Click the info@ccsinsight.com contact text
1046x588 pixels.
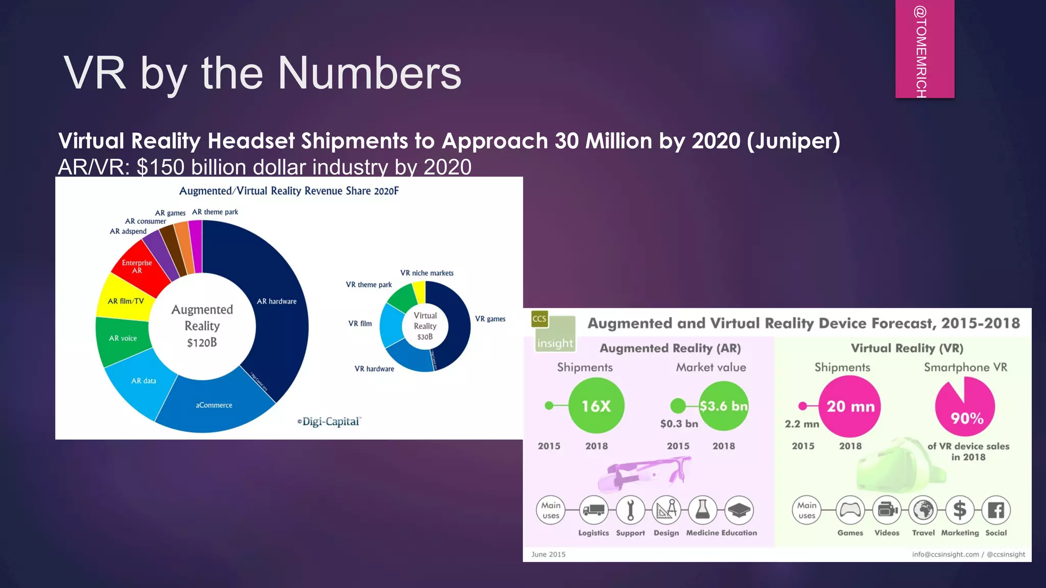[x=945, y=554]
